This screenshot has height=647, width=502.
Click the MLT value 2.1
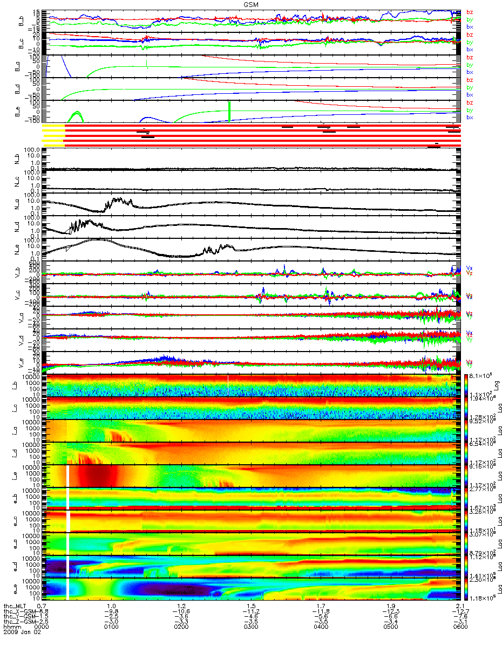(461, 605)
